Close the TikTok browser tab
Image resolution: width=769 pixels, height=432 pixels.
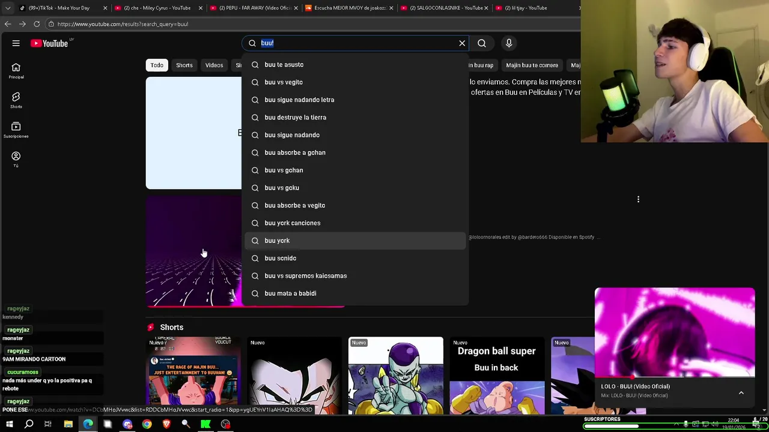pyautogui.click(x=105, y=8)
